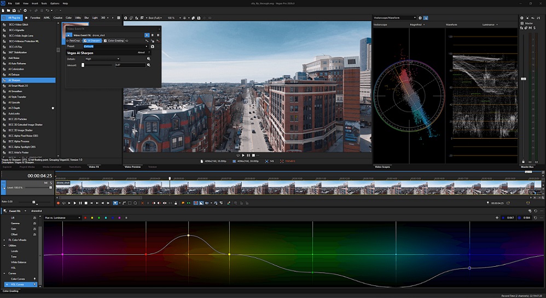Open Master Bus audio properties gear
546x298 pixels.
(521, 18)
